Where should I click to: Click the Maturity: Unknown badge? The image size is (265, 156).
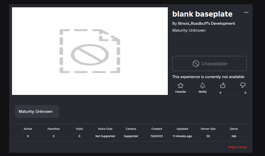click(x=37, y=111)
